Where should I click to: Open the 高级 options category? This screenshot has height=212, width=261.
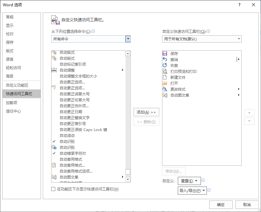[22, 76]
